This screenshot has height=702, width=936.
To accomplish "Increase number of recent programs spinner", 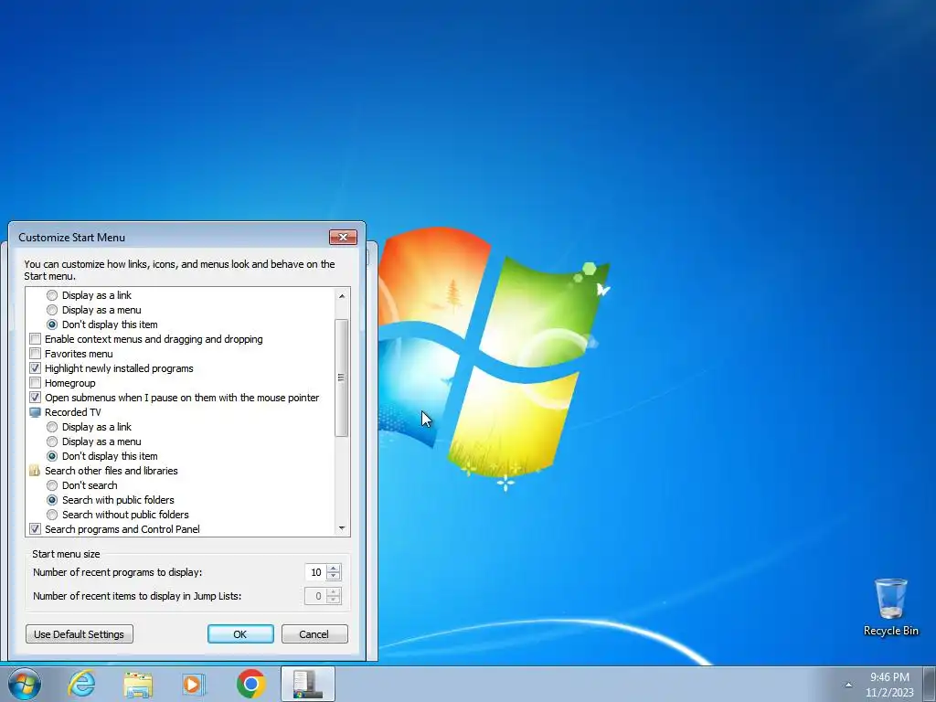I will [x=334, y=568].
